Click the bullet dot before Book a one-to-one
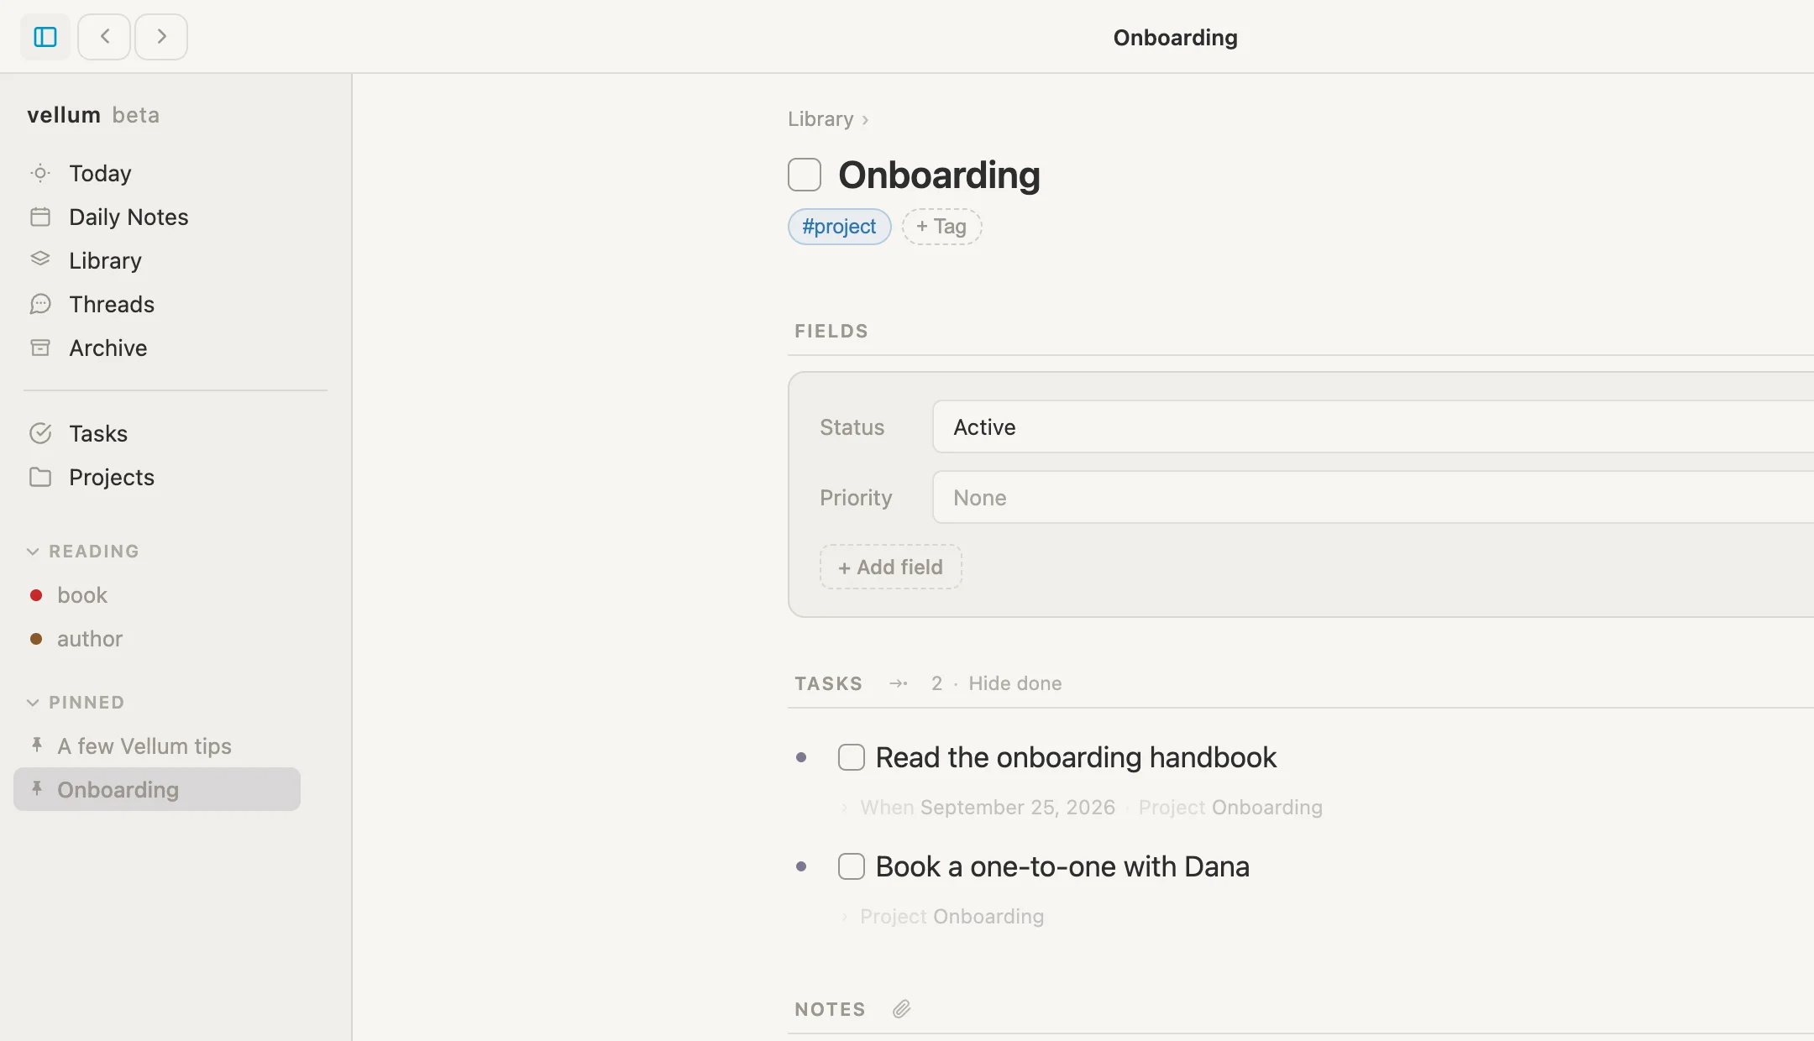Viewport: 1814px width, 1041px height. [801, 866]
